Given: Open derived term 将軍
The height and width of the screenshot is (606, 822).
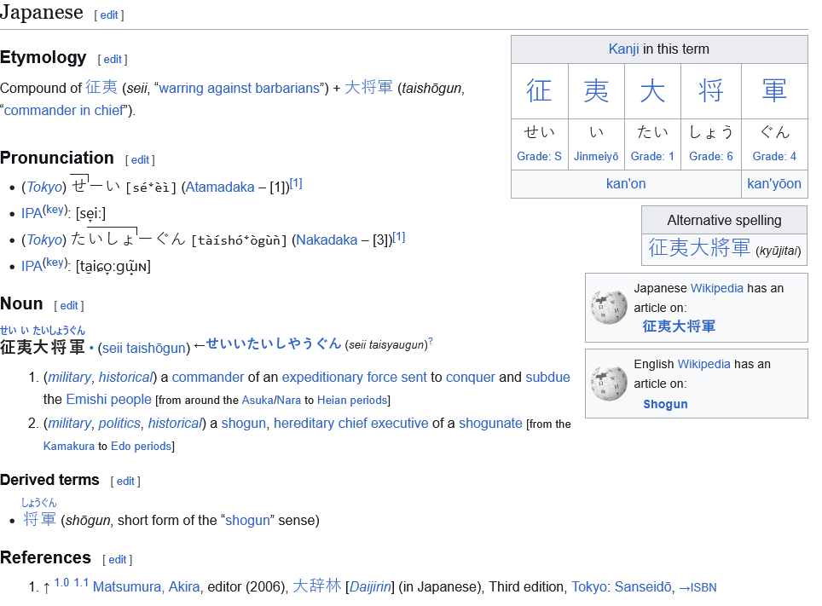Looking at the screenshot, I should [40, 520].
